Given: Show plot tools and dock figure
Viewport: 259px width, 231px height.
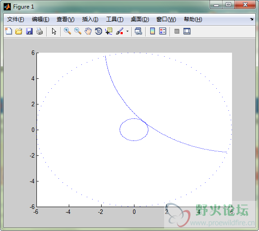Looking at the screenshot, I should click(x=187, y=31).
